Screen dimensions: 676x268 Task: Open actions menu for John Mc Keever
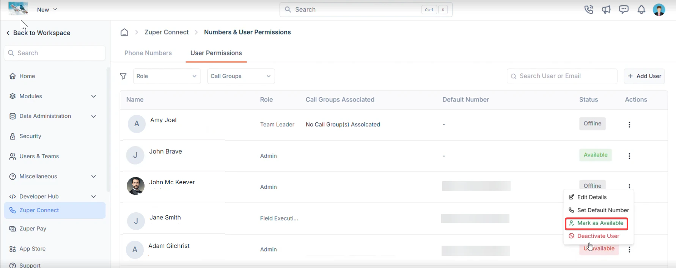629,186
